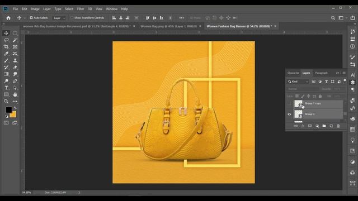Open the Image menu
Screen dimensions: 358x201
(35, 9)
